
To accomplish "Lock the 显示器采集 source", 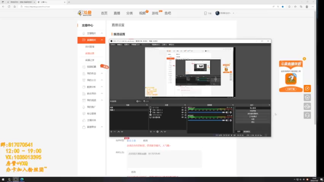I will click(185, 117).
